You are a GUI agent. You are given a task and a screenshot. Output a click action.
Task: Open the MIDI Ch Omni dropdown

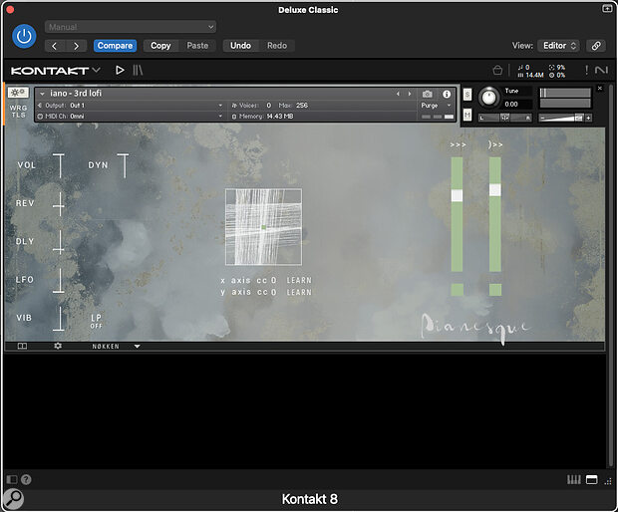[x=130, y=117]
